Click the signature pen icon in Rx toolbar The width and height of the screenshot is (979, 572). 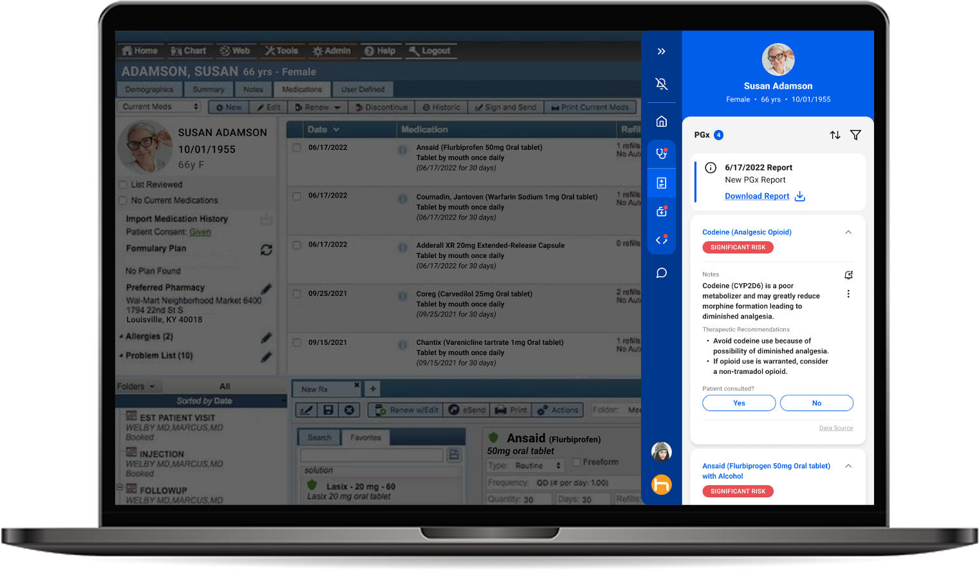pos(307,410)
